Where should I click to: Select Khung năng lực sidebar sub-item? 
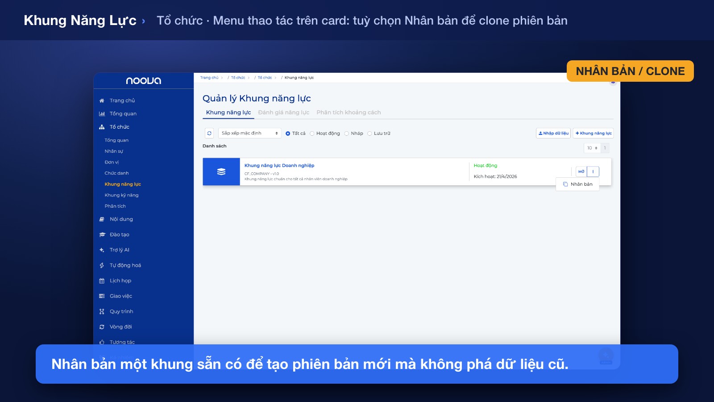[123, 184]
